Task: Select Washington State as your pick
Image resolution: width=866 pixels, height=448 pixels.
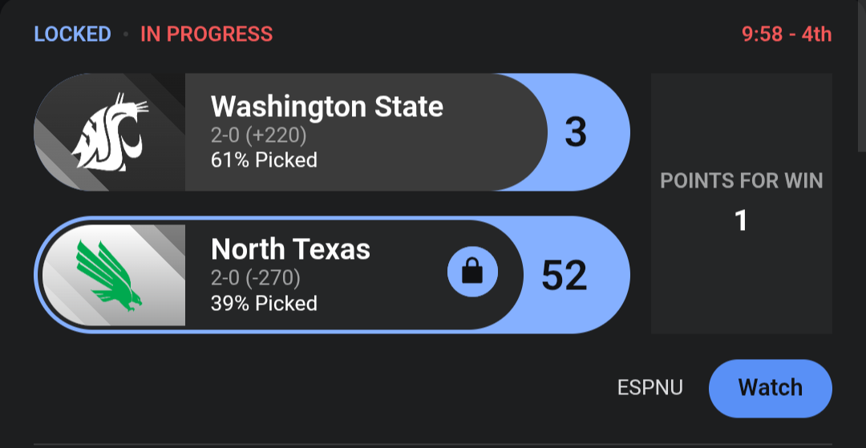Action: [x=331, y=132]
